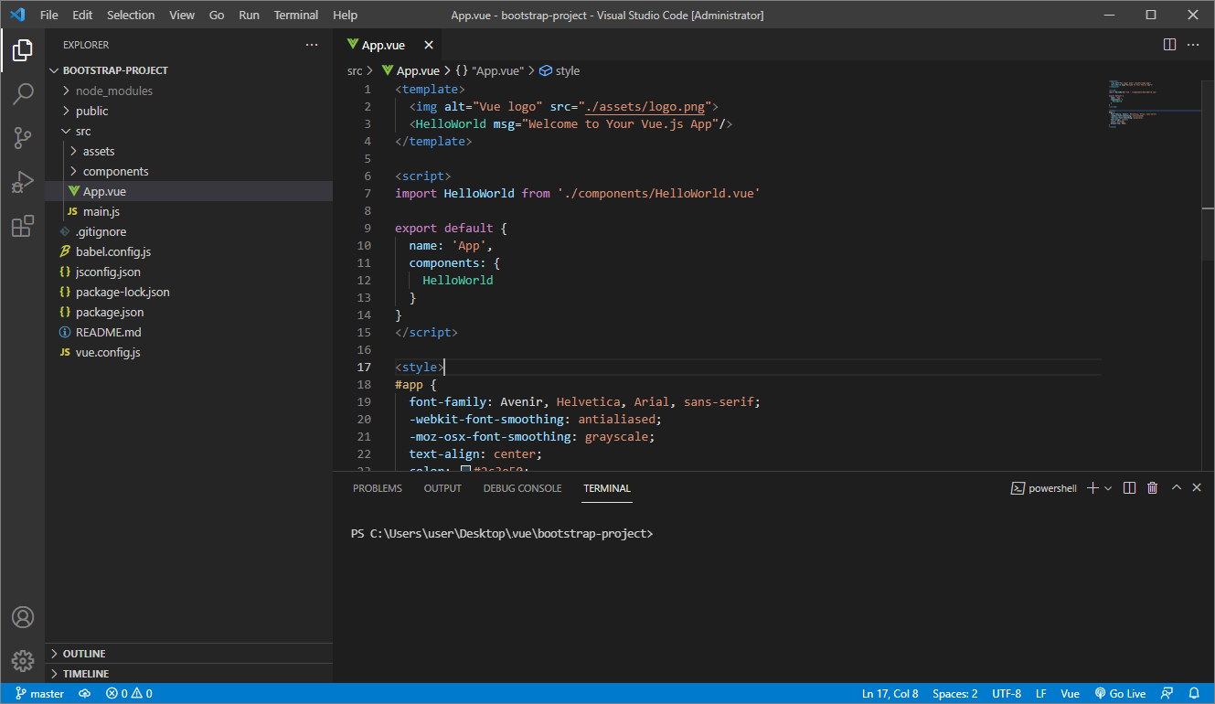Open the .gitignore file

[188, 231]
